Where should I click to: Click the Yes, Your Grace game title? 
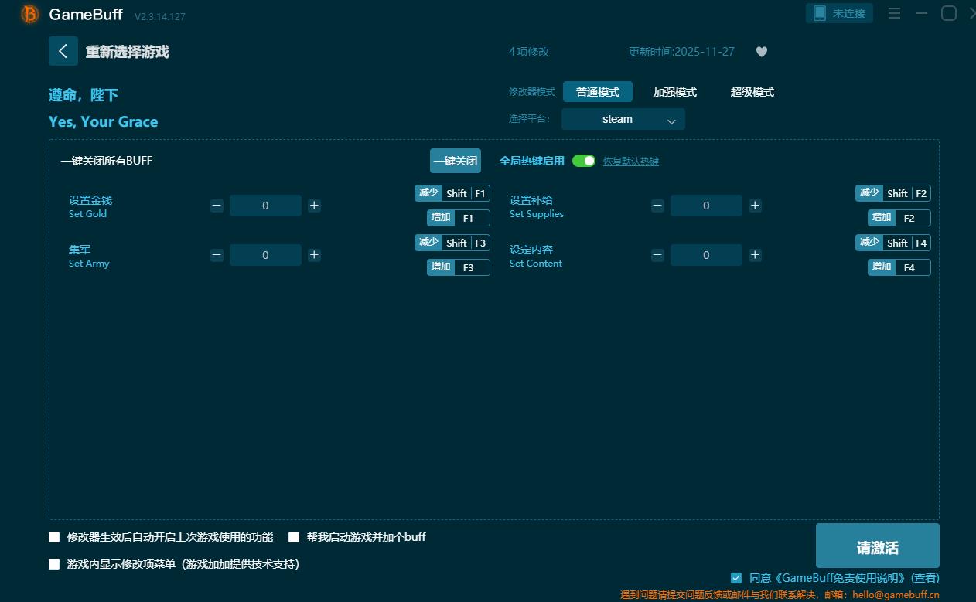(x=103, y=121)
